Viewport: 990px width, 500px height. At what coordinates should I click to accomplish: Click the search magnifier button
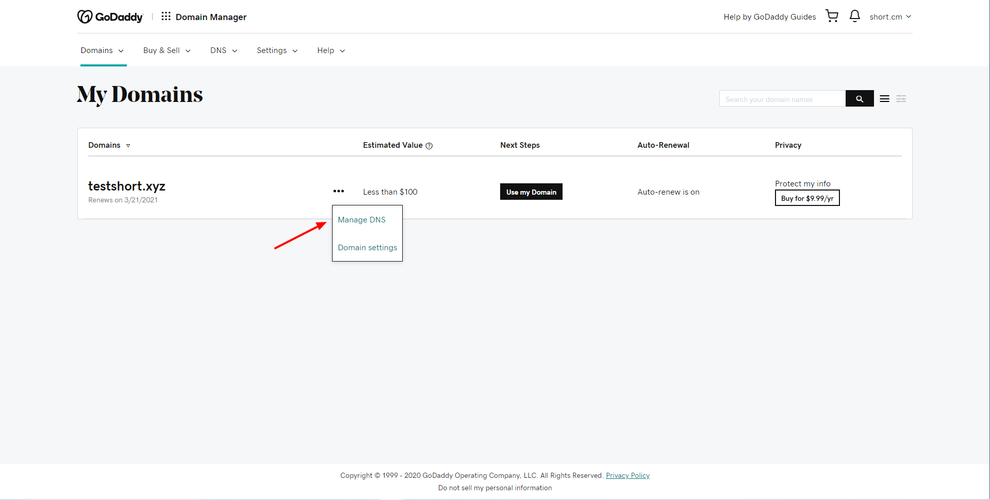tap(860, 99)
